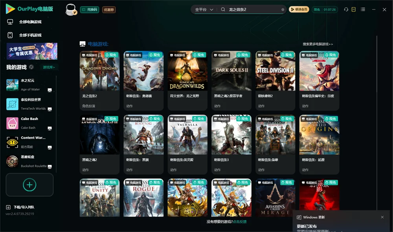The image size is (393, 232).
Task: Click the 极速会员 membership button
Action: (299, 9)
